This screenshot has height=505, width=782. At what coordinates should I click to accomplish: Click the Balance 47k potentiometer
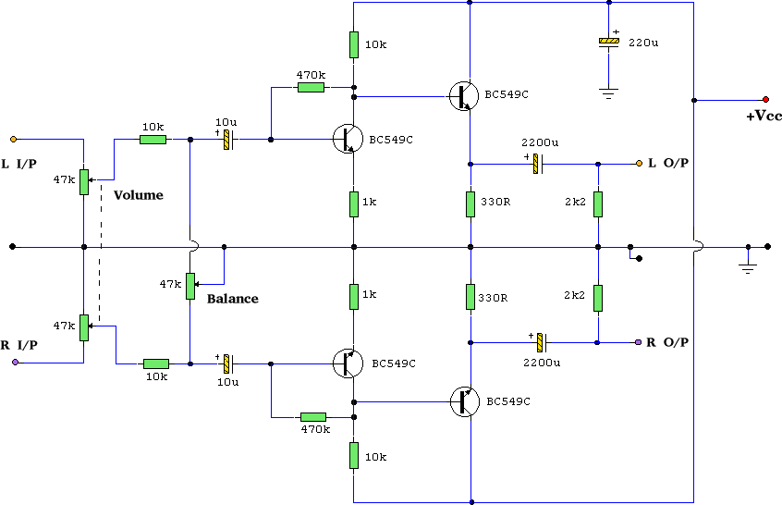click(189, 286)
